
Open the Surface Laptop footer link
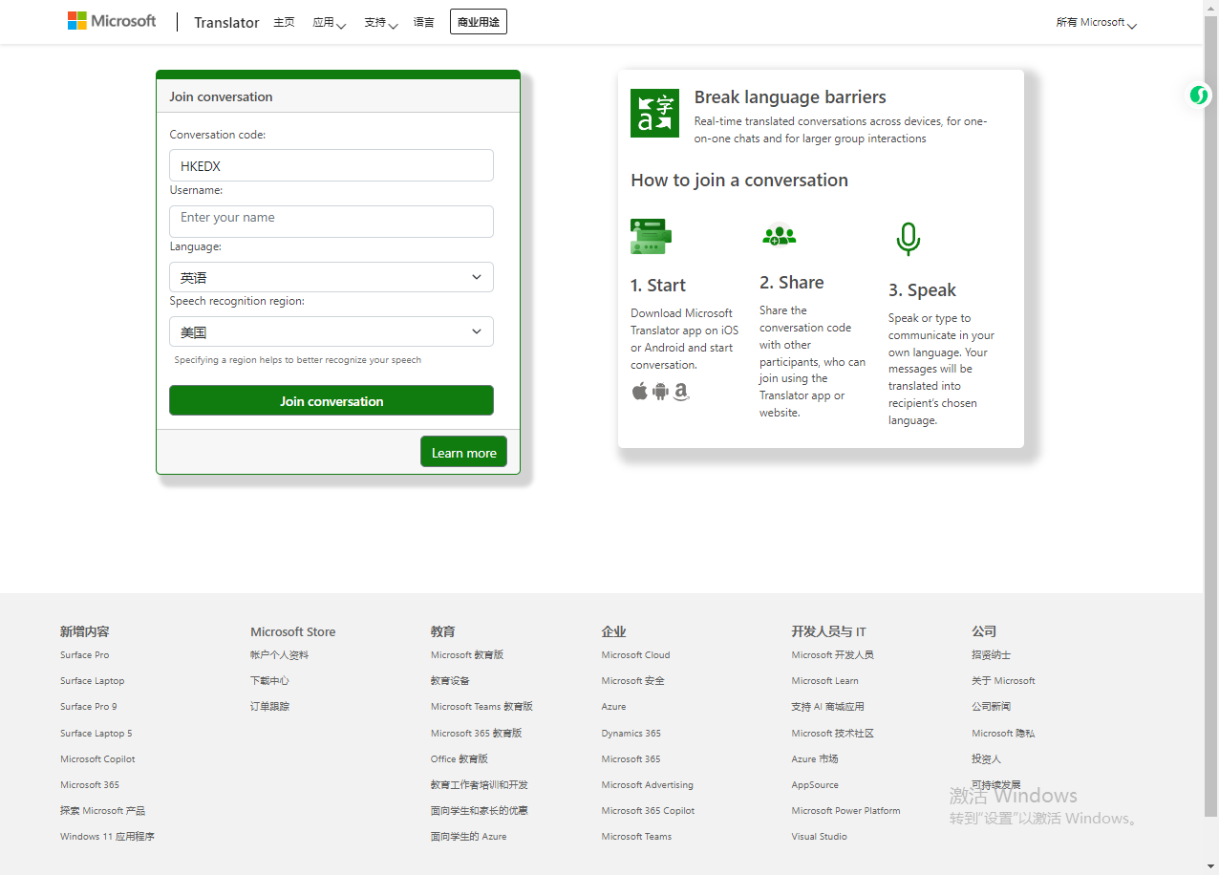click(92, 681)
